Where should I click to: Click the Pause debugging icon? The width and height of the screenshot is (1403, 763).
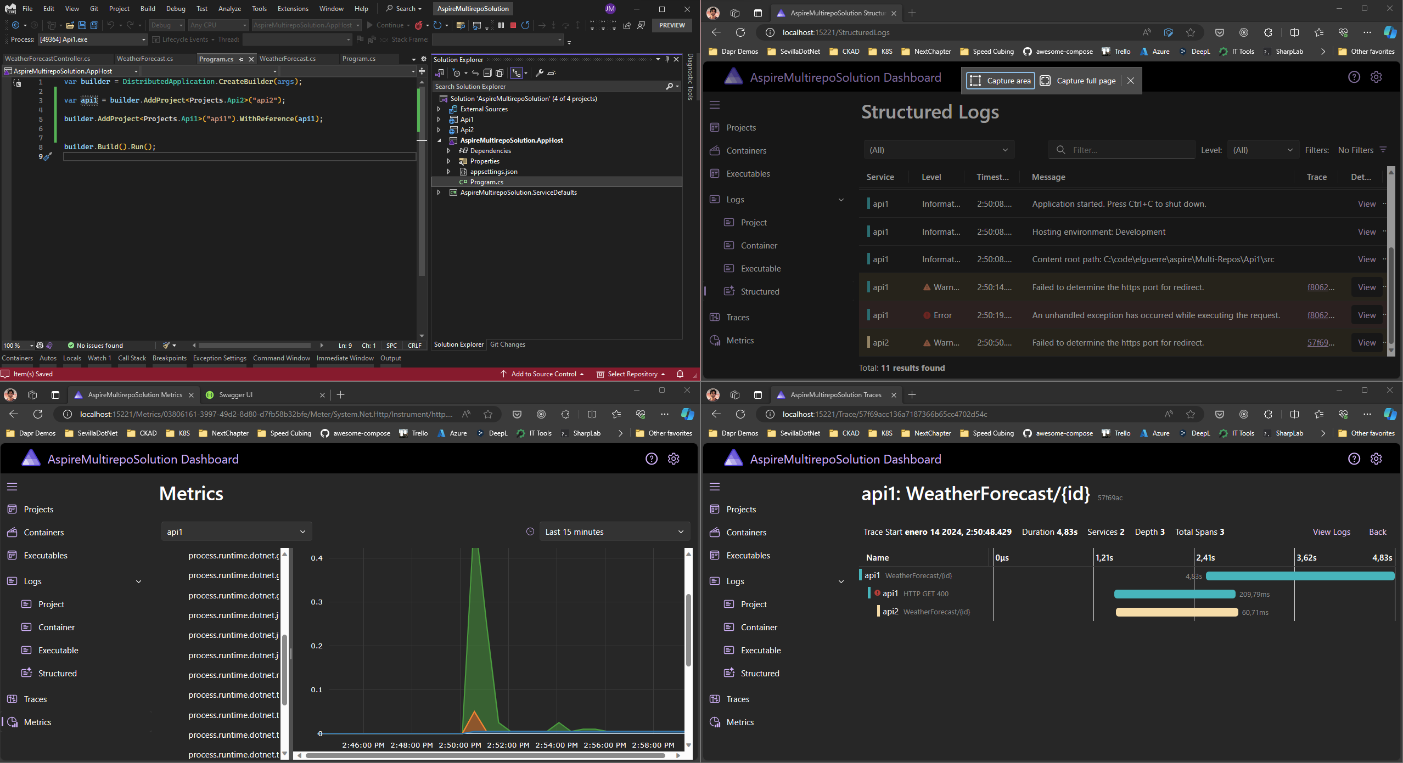coord(501,25)
